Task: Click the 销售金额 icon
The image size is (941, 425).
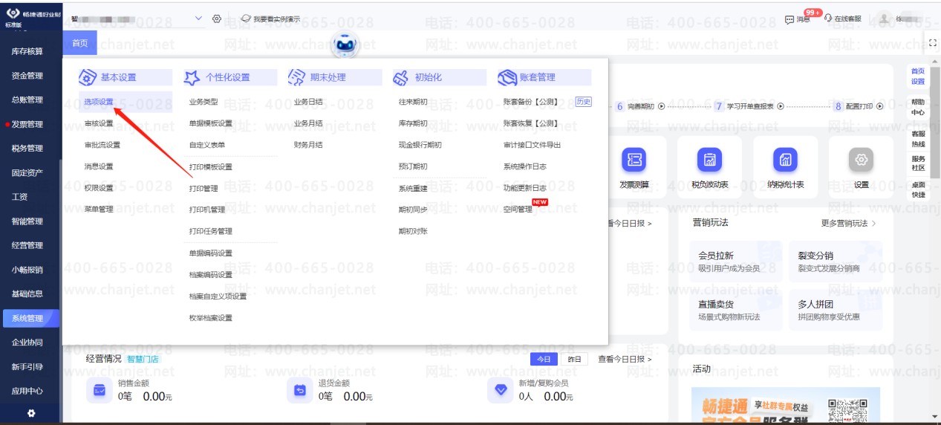Action: (x=99, y=390)
